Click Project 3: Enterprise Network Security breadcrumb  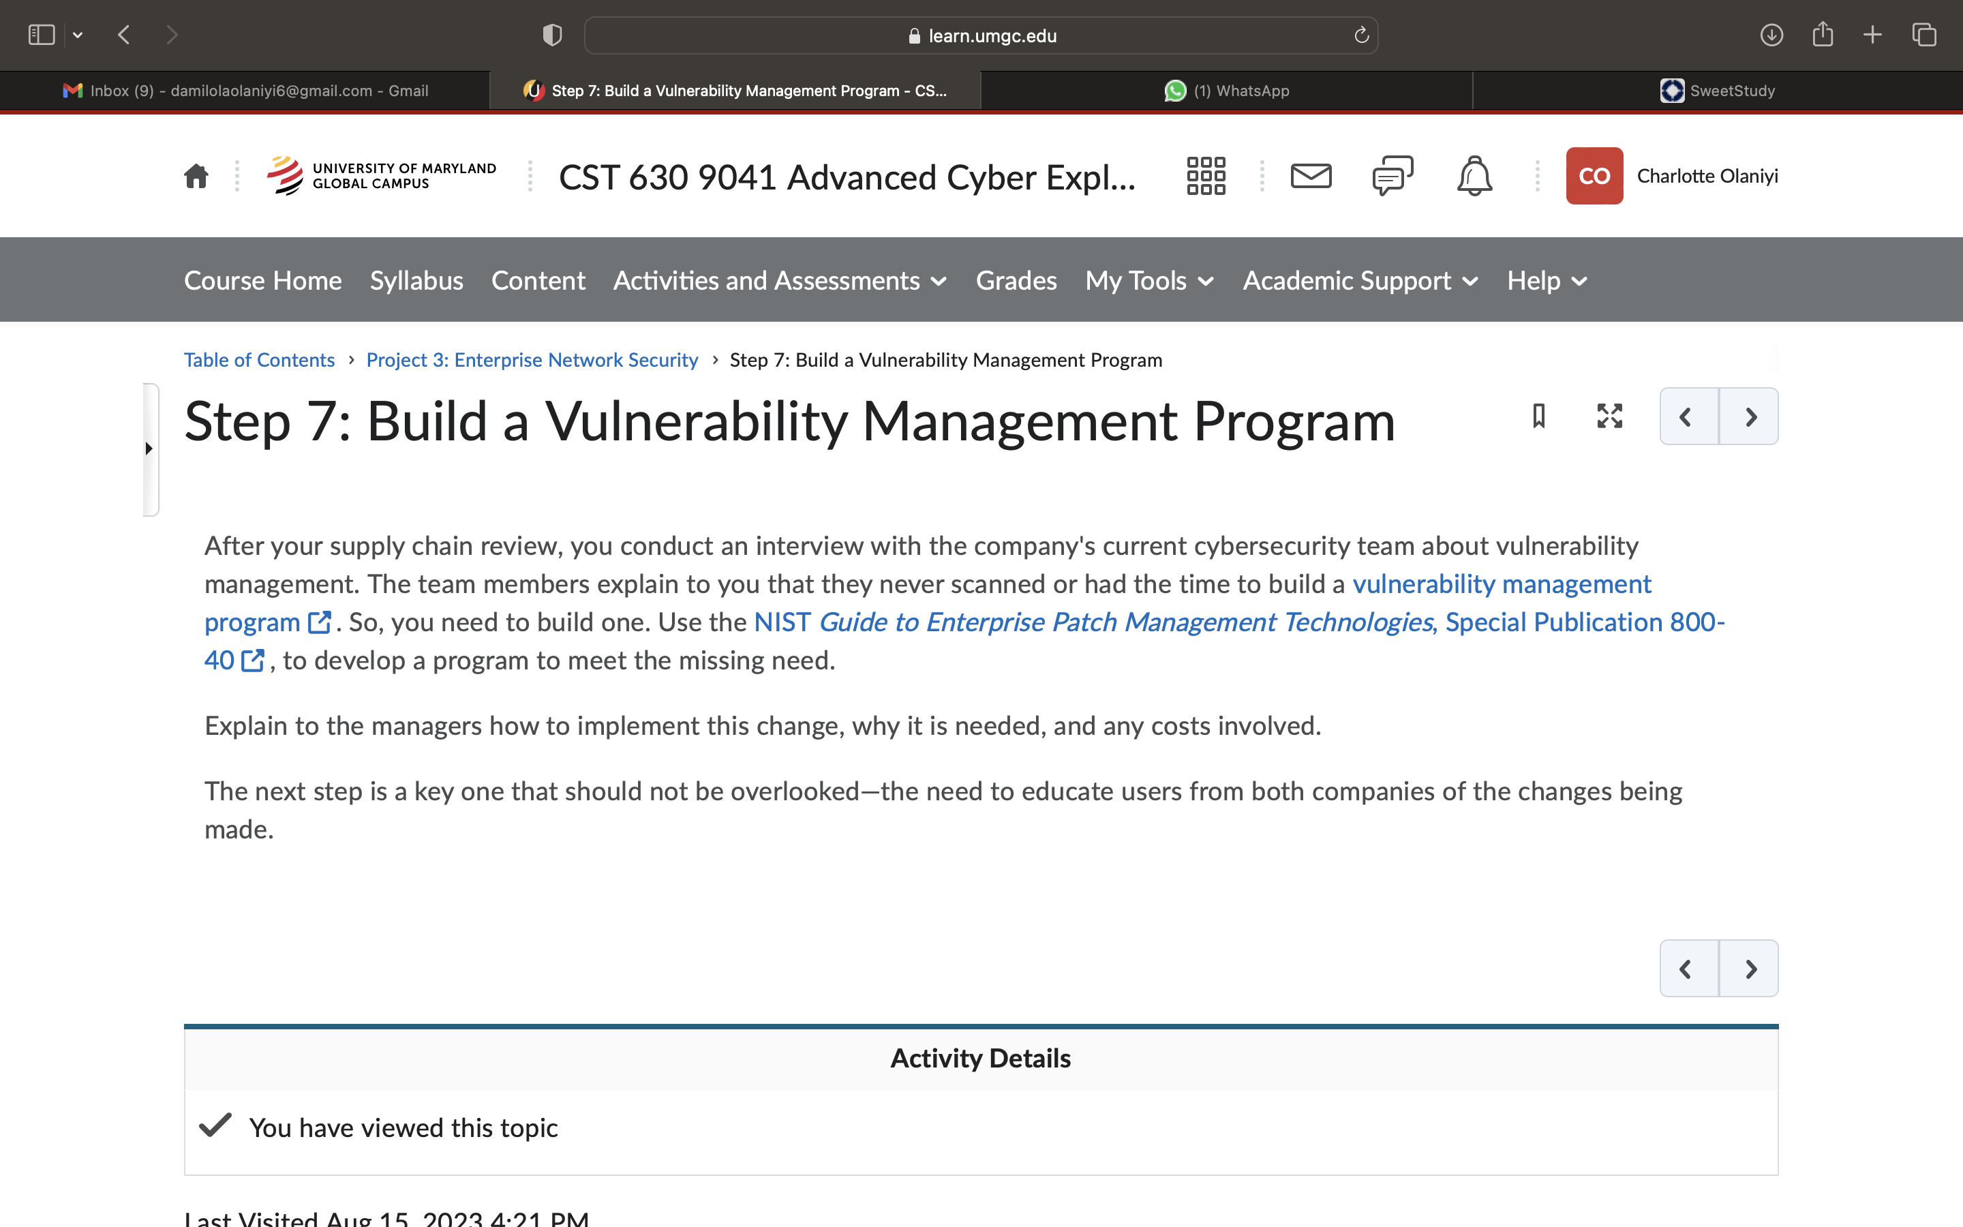[x=532, y=359]
